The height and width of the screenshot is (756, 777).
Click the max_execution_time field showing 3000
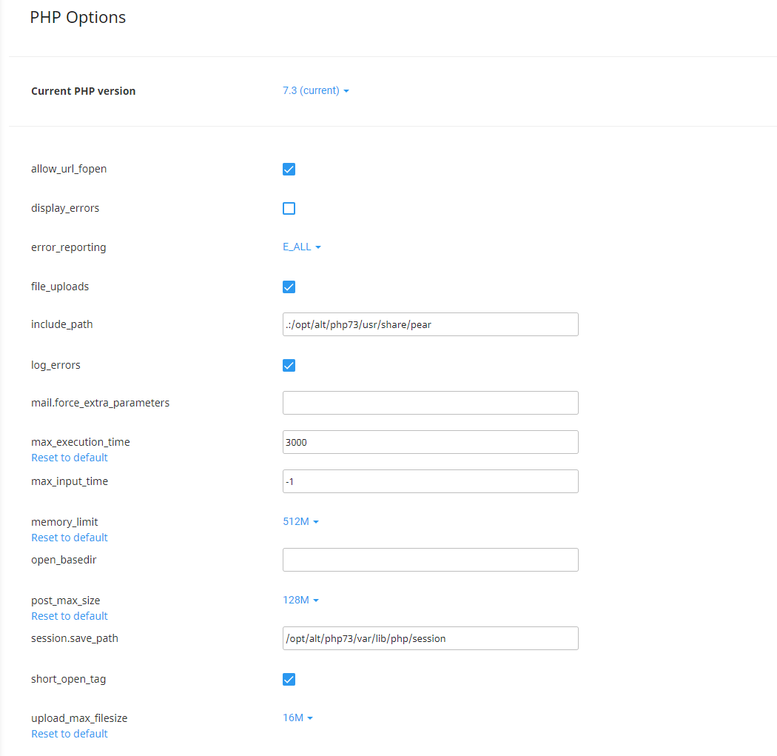pyautogui.click(x=431, y=442)
